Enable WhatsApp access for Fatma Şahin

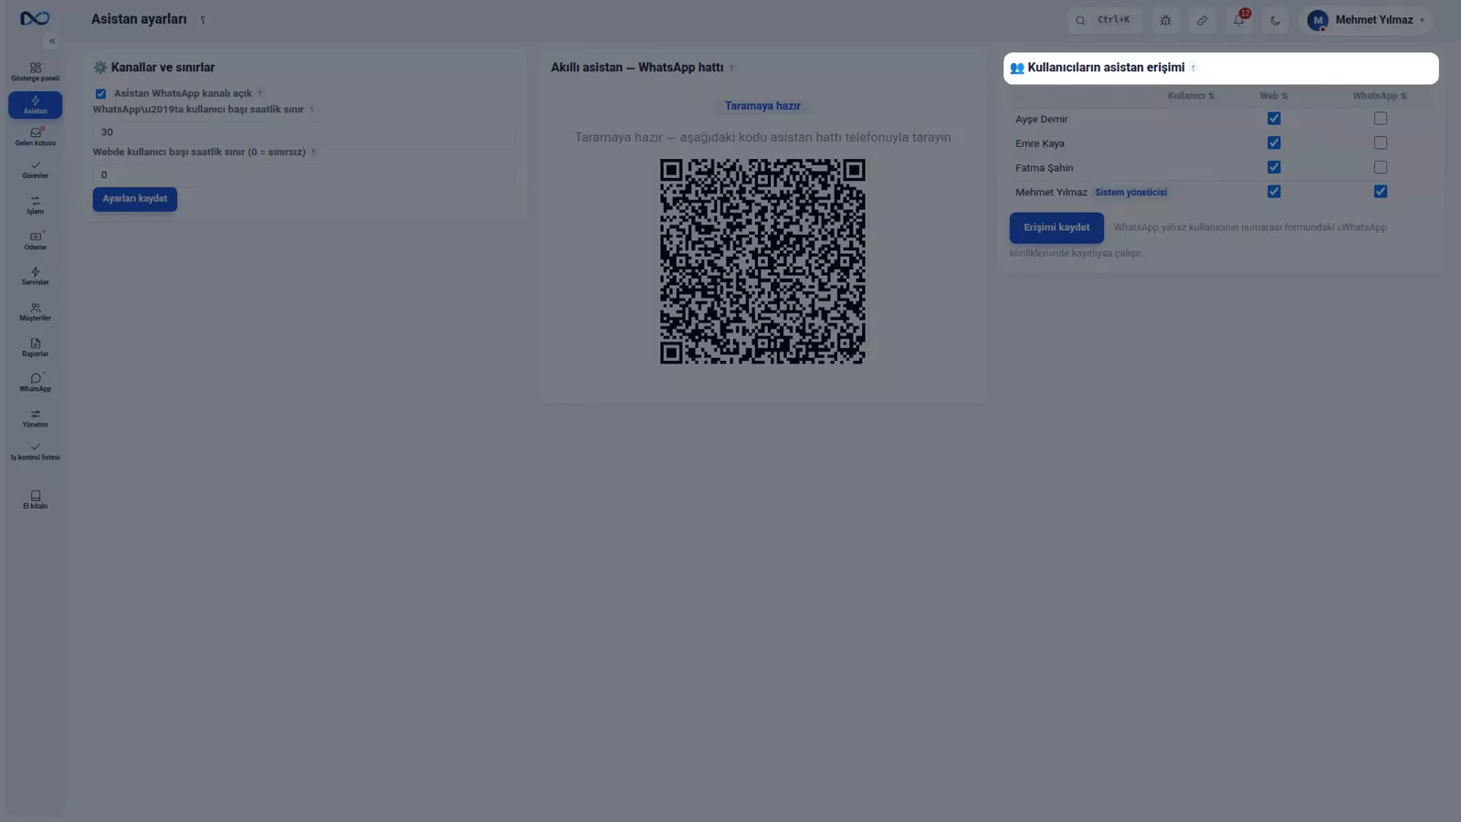[x=1381, y=168]
